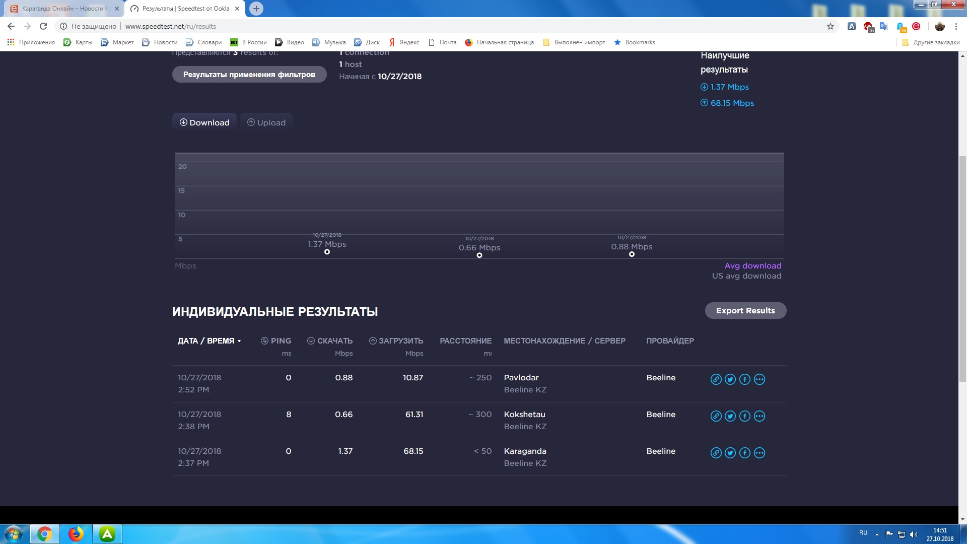The height and width of the screenshot is (544, 967).
Task: Go back to the previous page
Action: pyautogui.click(x=11, y=26)
